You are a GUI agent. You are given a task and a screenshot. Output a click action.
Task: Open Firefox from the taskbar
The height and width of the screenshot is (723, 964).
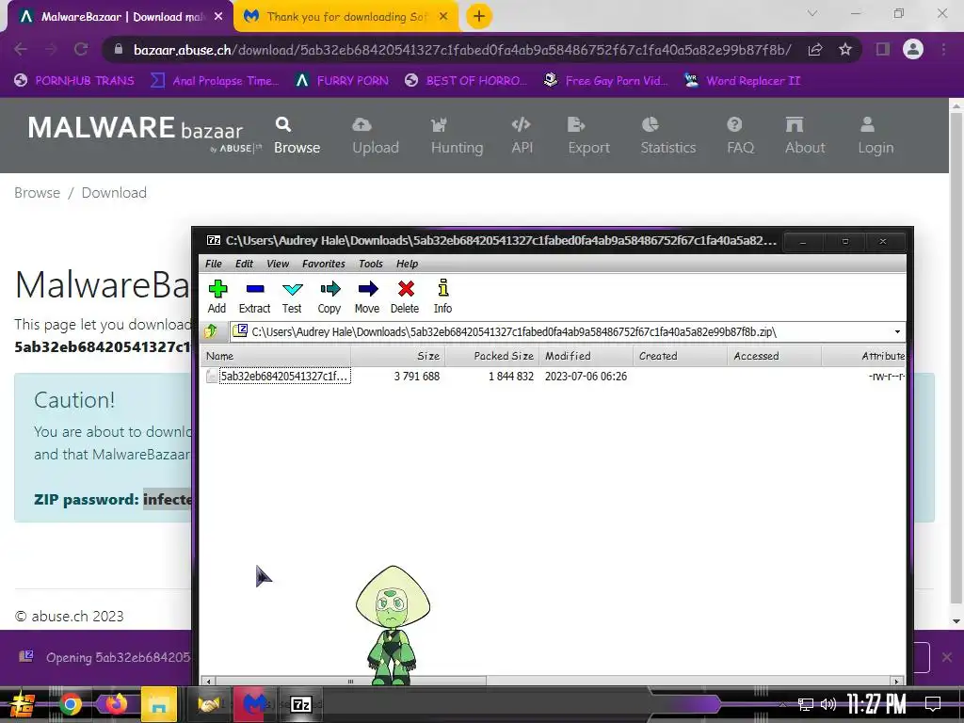click(x=115, y=704)
